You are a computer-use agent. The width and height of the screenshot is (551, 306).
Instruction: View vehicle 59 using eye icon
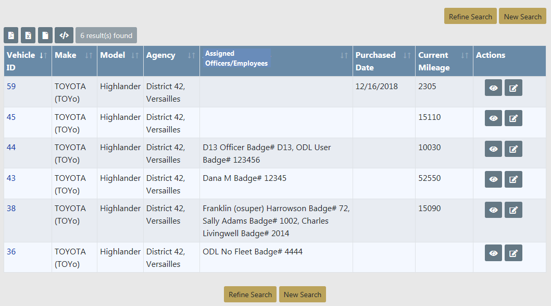click(493, 88)
